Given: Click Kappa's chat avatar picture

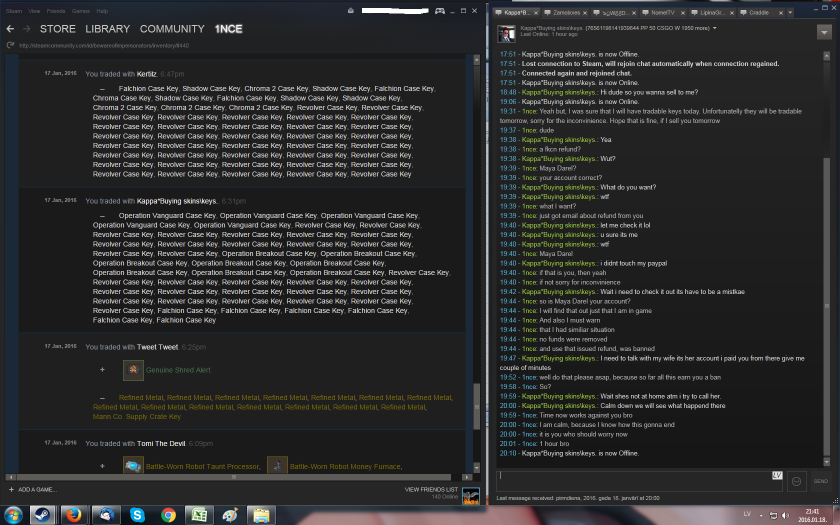Looking at the screenshot, I should 506,34.
